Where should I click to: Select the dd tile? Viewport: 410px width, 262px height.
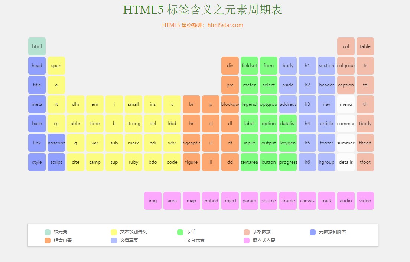pyautogui.click(x=230, y=162)
